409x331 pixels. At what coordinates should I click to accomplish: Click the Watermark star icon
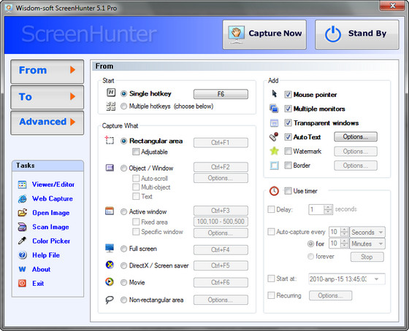pos(274,151)
